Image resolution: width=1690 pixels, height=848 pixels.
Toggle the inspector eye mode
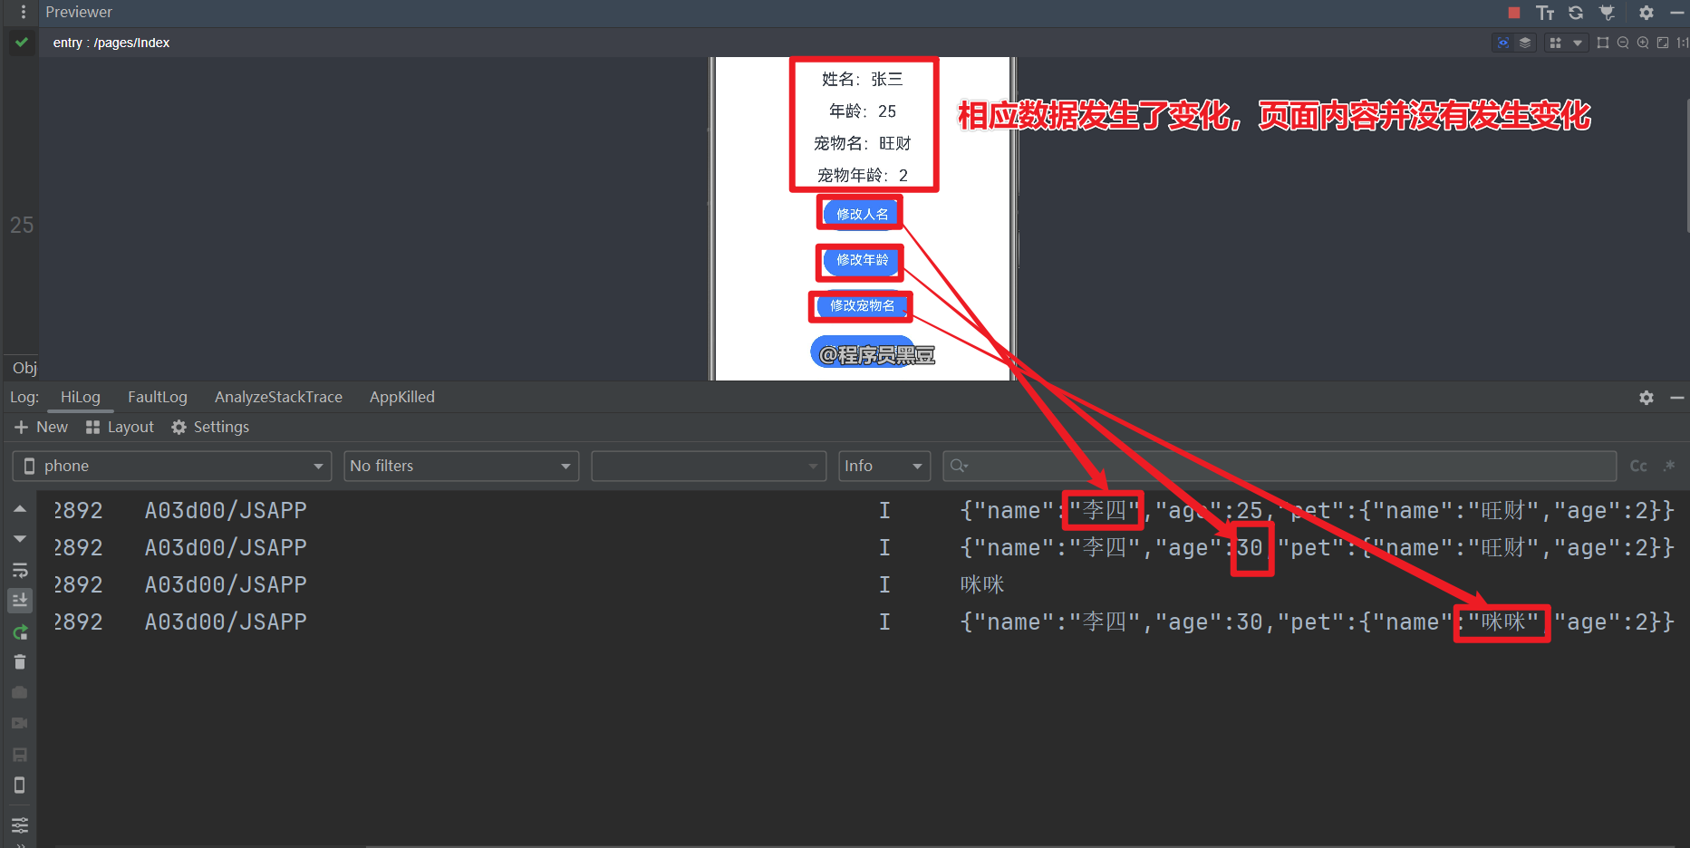pyautogui.click(x=1503, y=43)
